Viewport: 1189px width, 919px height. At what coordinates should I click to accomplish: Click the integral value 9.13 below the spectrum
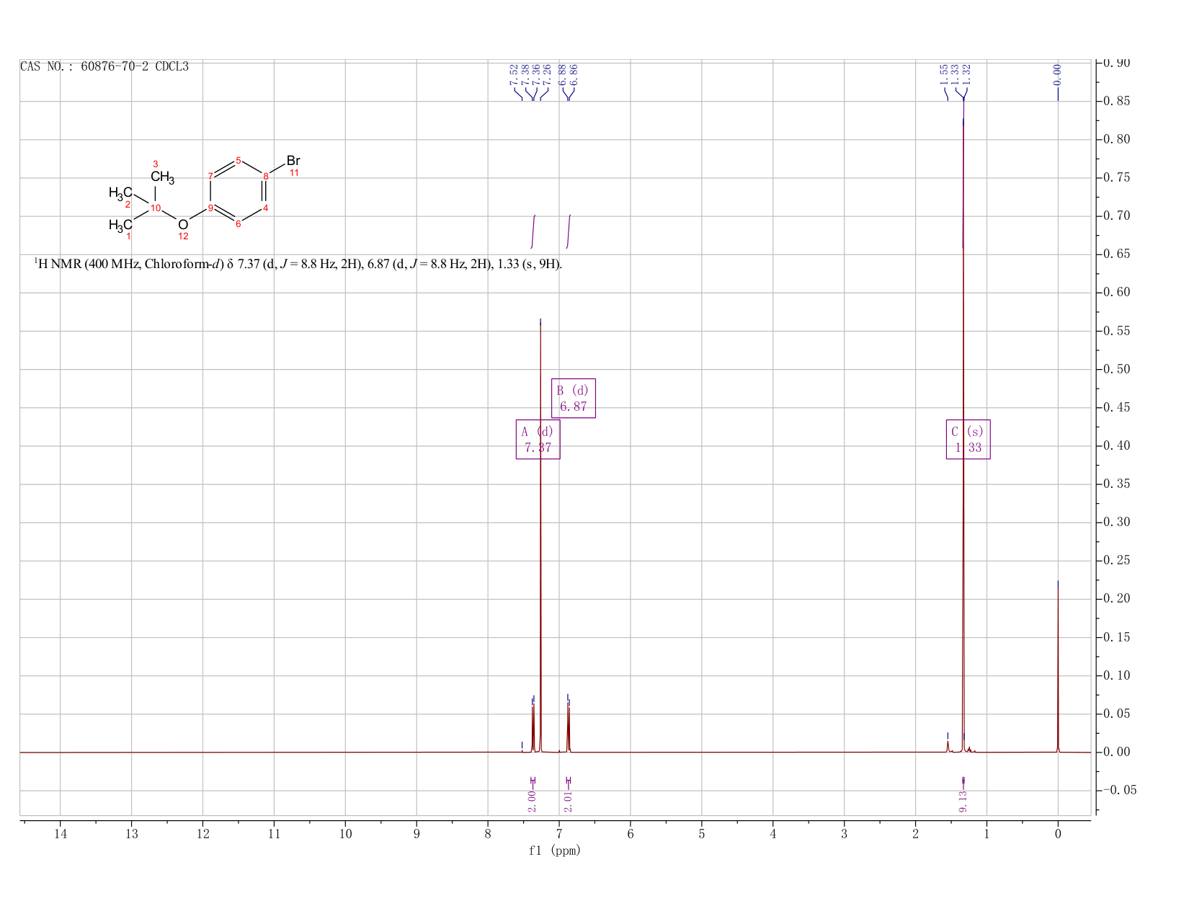[963, 801]
